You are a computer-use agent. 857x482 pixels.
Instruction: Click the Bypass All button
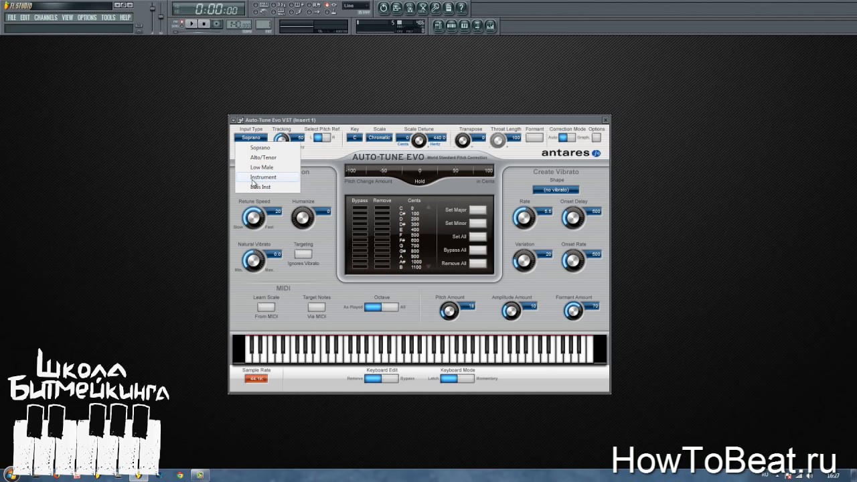click(x=477, y=250)
